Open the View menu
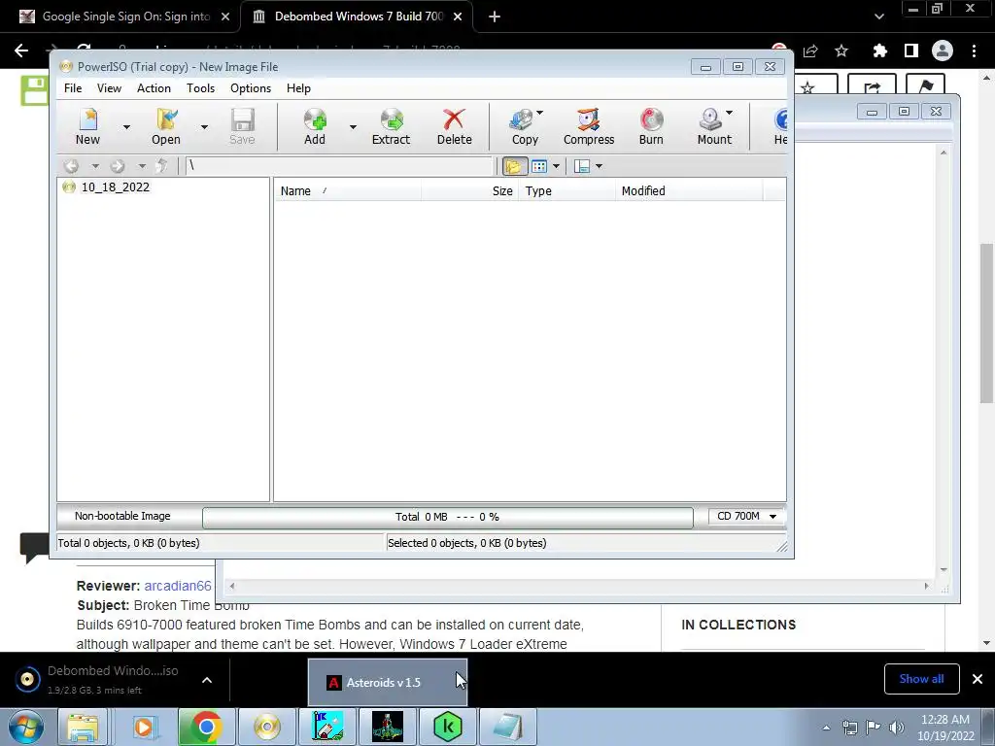 109,88
